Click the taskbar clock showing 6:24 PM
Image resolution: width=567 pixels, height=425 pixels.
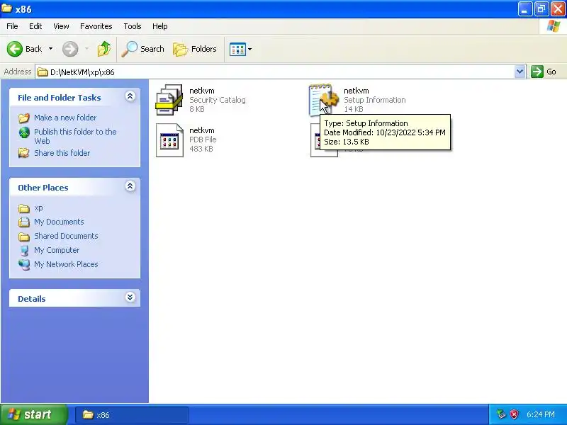click(x=541, y=414)
